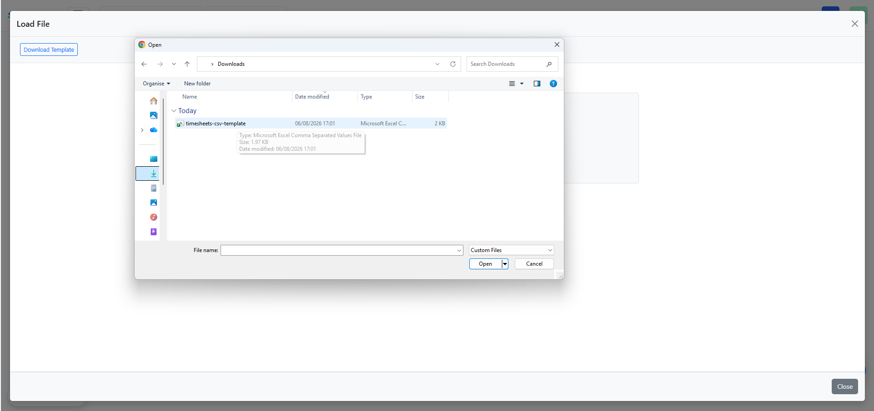874x411 pixels.
Task: Open the help question mark icon
Action: 553,84
